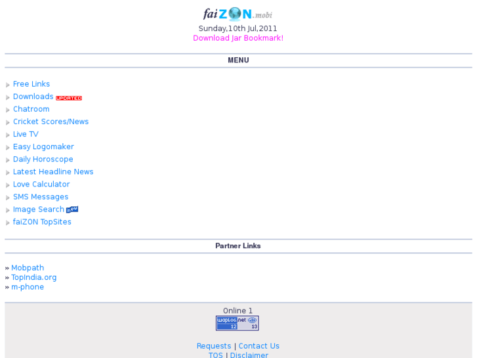The width and height of the screenshot is (477, 358).
Task: Click the arrow bullet beside Free Links
Action: click(8, 85)
